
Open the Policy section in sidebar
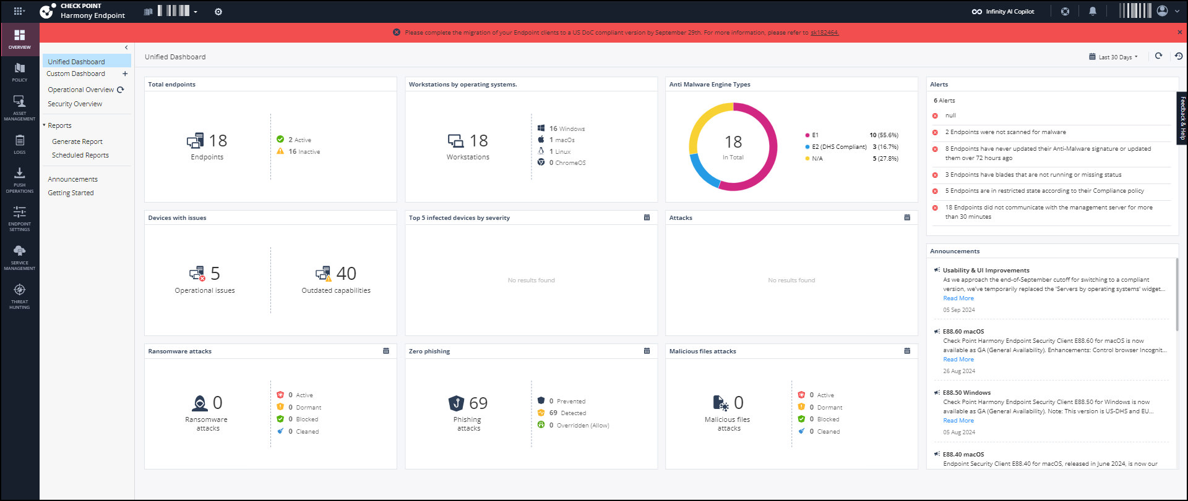click(x=20, y=72)
